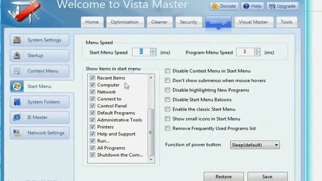This screenshot has width=322, height=181.
Task: Increase the Start Menu Speed value
Action: click(x=153, y=50)
